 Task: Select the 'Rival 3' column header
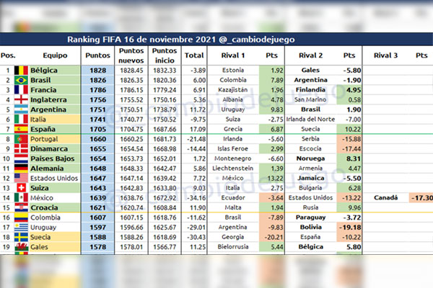point(385,55)
